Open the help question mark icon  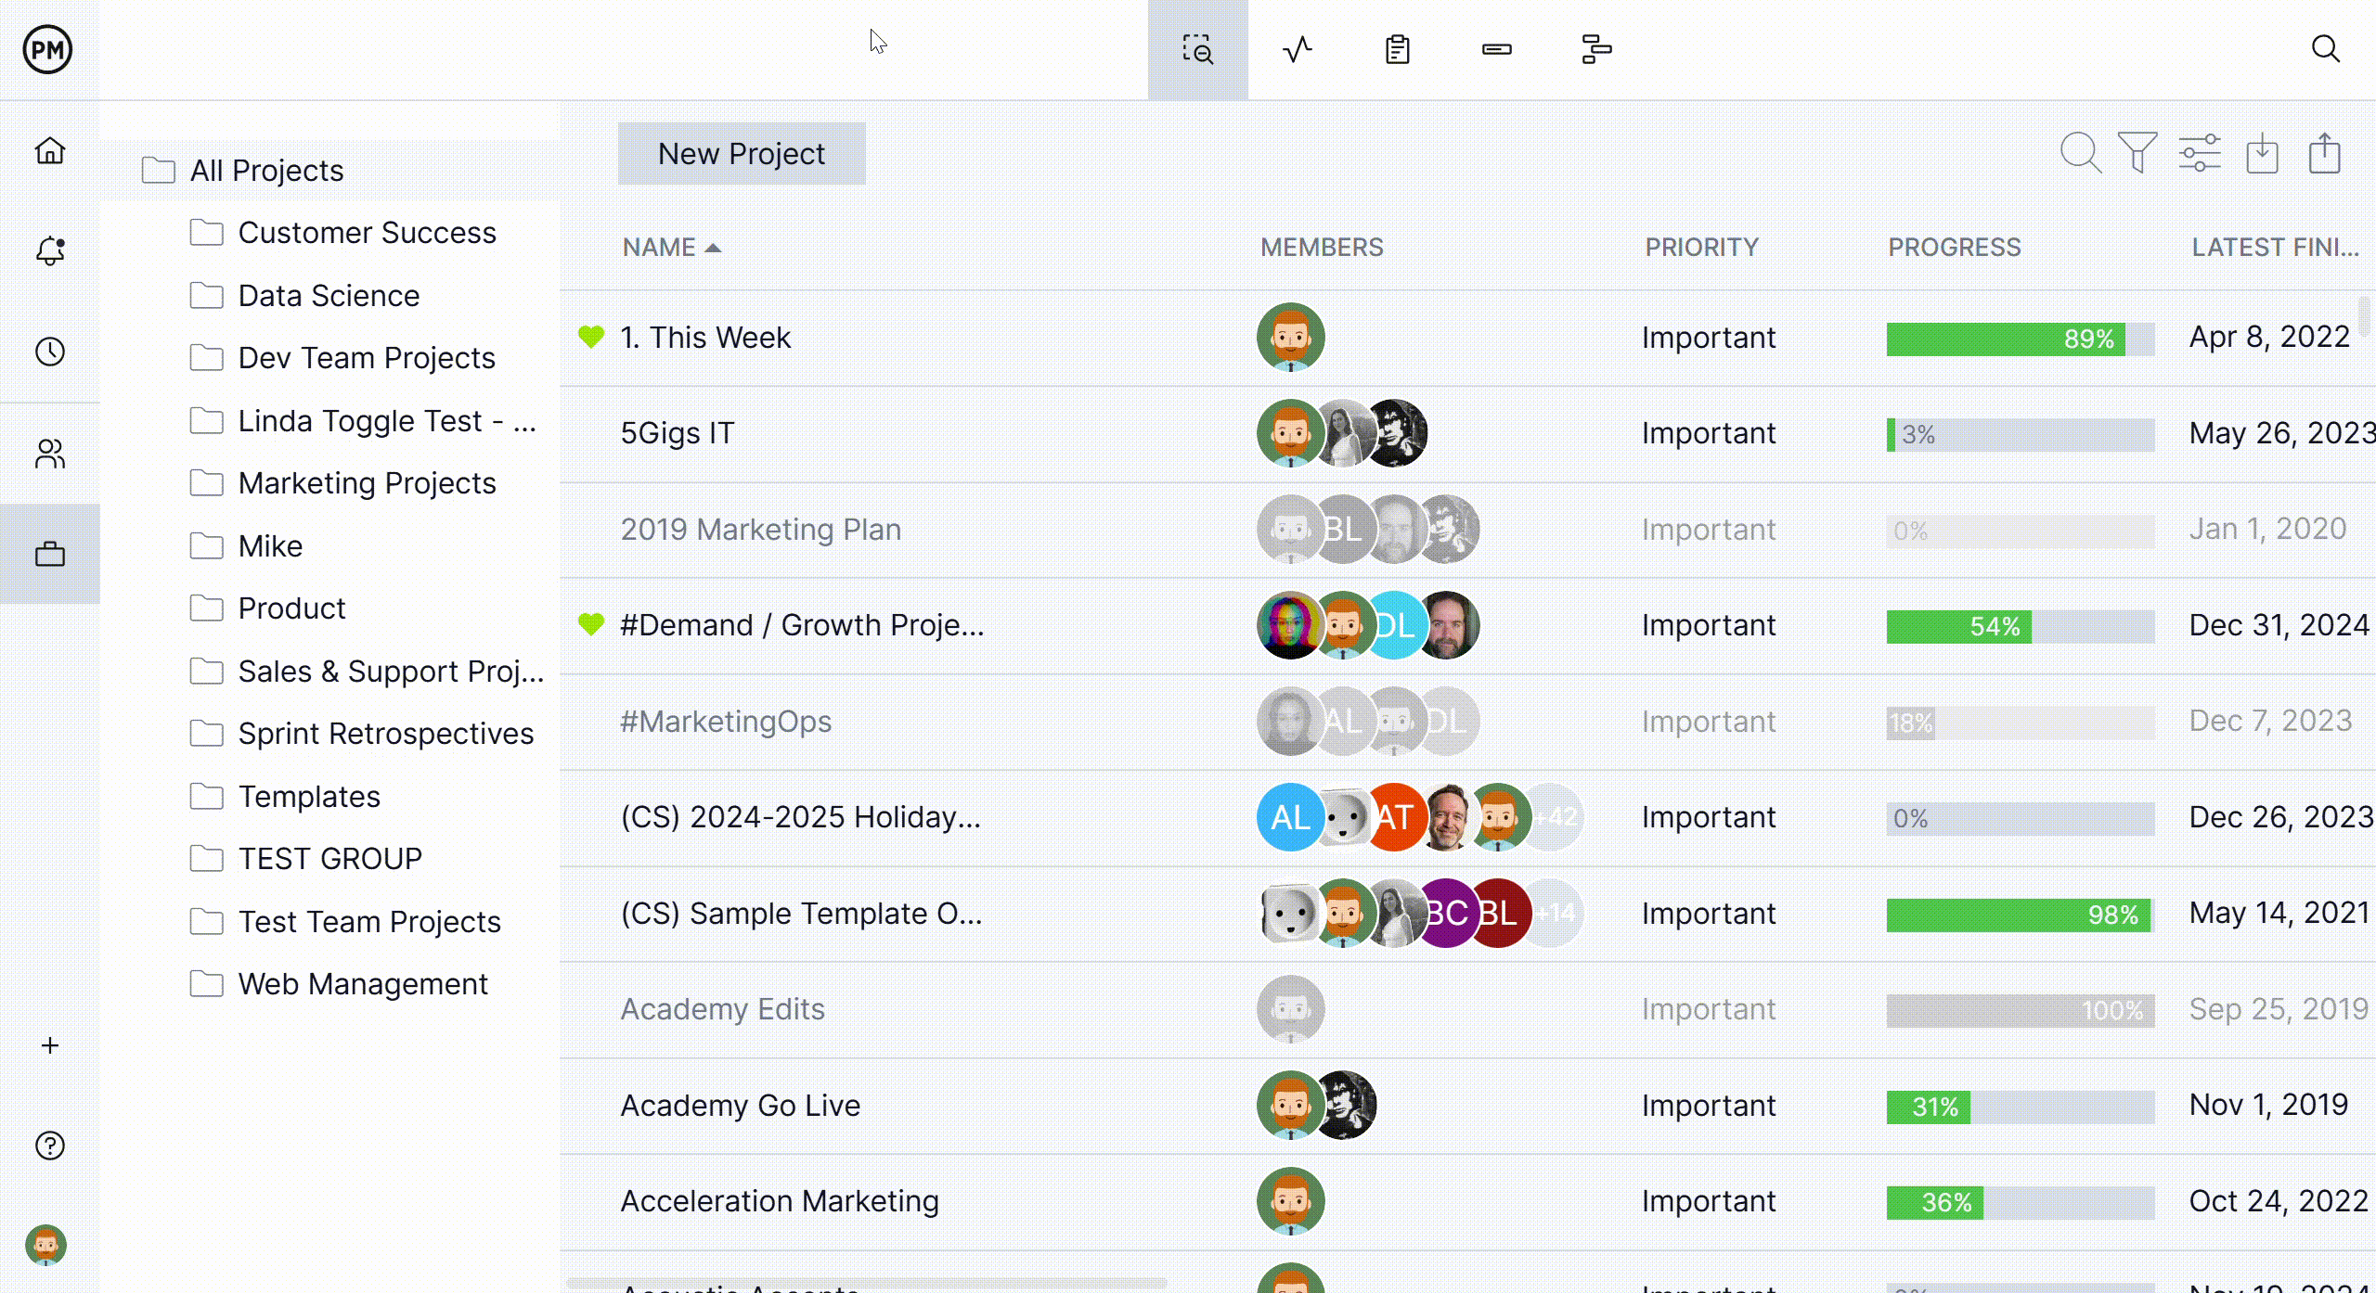point(50,1146)
